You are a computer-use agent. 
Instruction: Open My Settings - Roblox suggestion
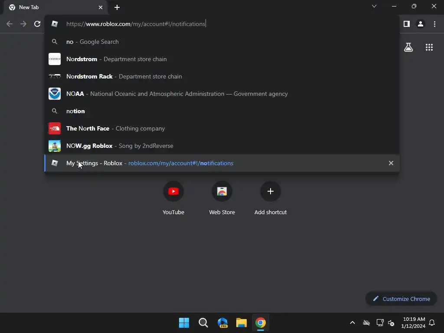[222, 163]
